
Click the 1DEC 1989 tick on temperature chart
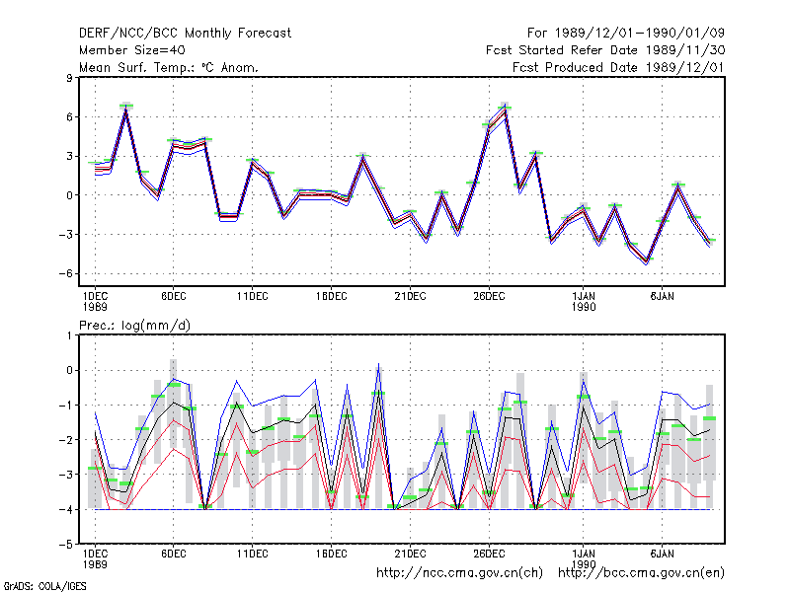pos(95,301)
